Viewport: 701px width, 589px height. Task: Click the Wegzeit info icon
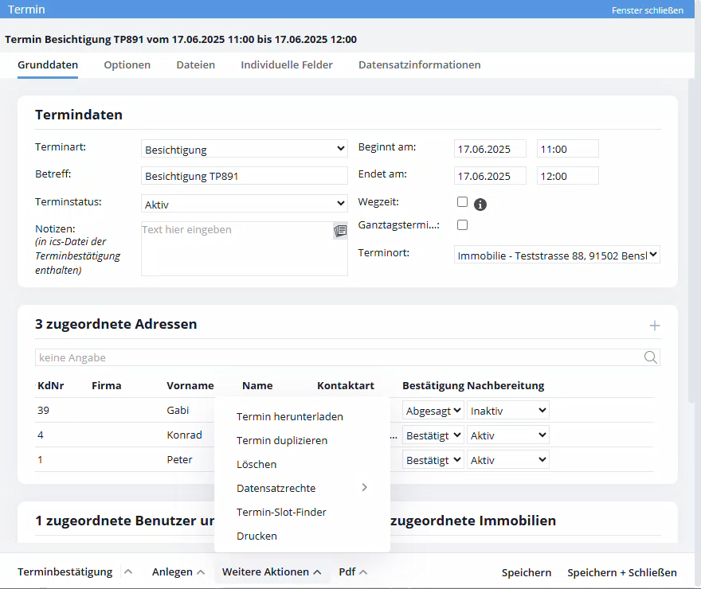[x=480, y=205]
